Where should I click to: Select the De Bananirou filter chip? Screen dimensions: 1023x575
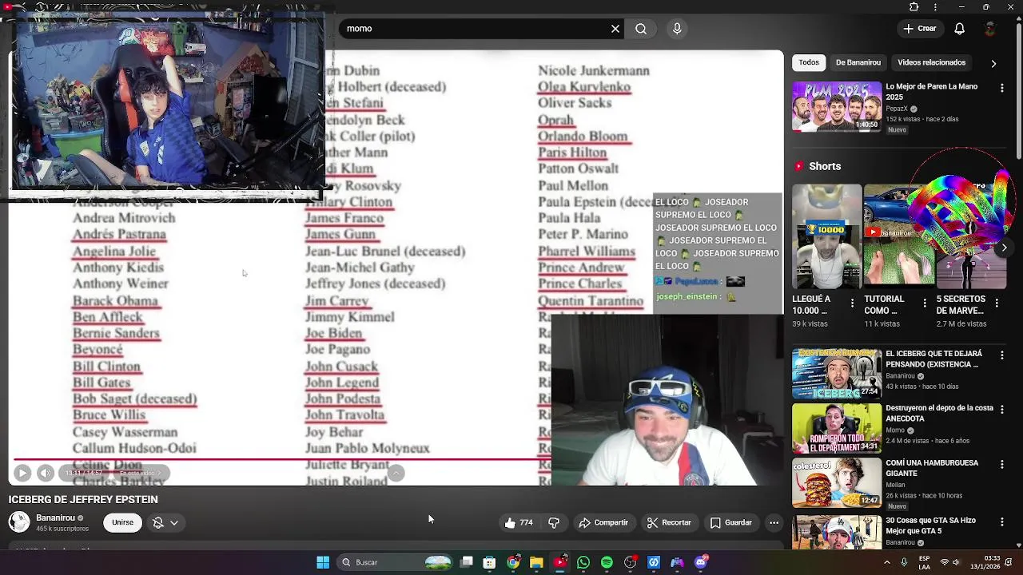click(x=858, y=62)
